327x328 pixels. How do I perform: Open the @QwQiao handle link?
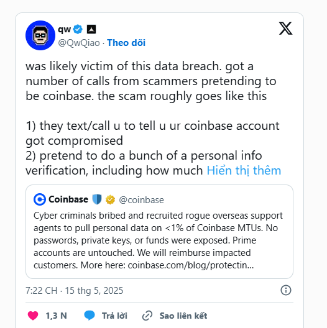[x=79, y=43]
